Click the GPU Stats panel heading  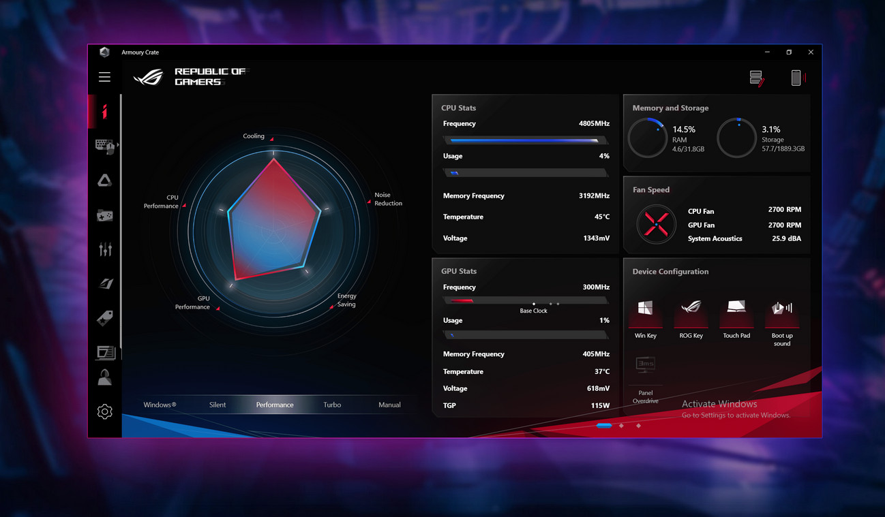pos(459,271)
